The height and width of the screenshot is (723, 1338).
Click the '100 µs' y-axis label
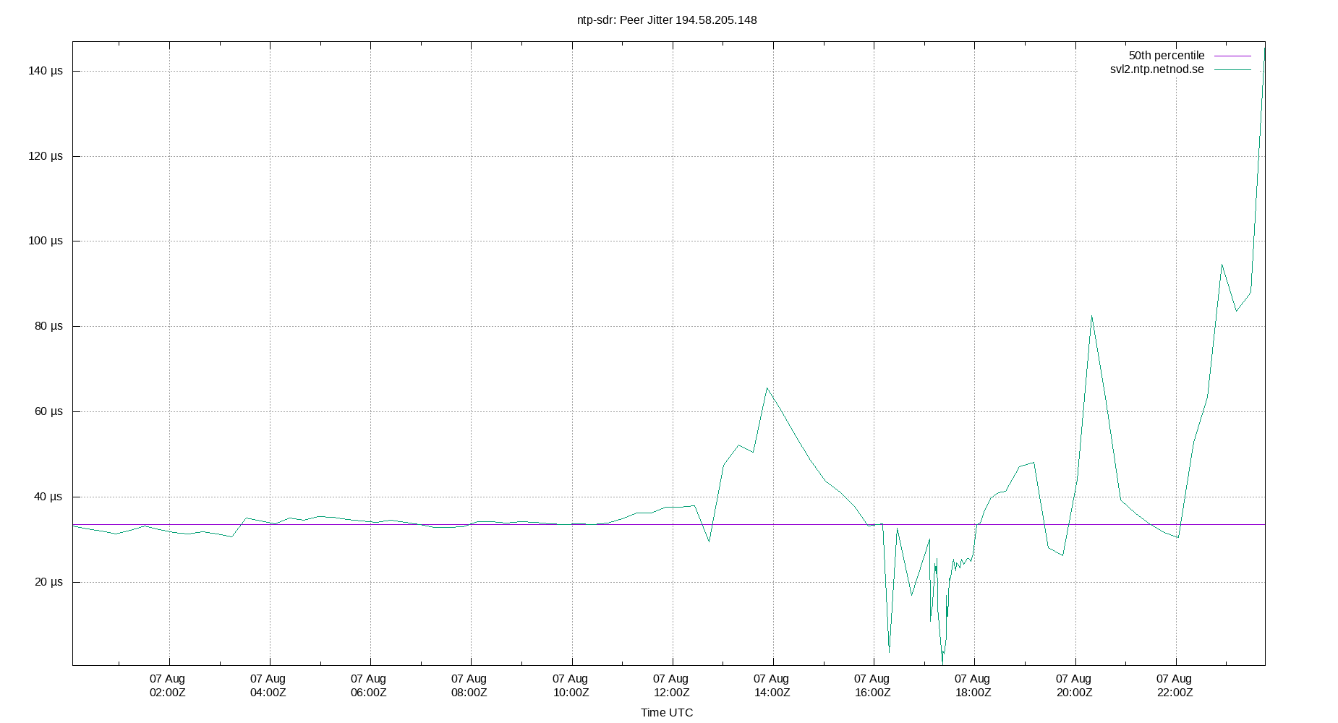coord(46,241)
